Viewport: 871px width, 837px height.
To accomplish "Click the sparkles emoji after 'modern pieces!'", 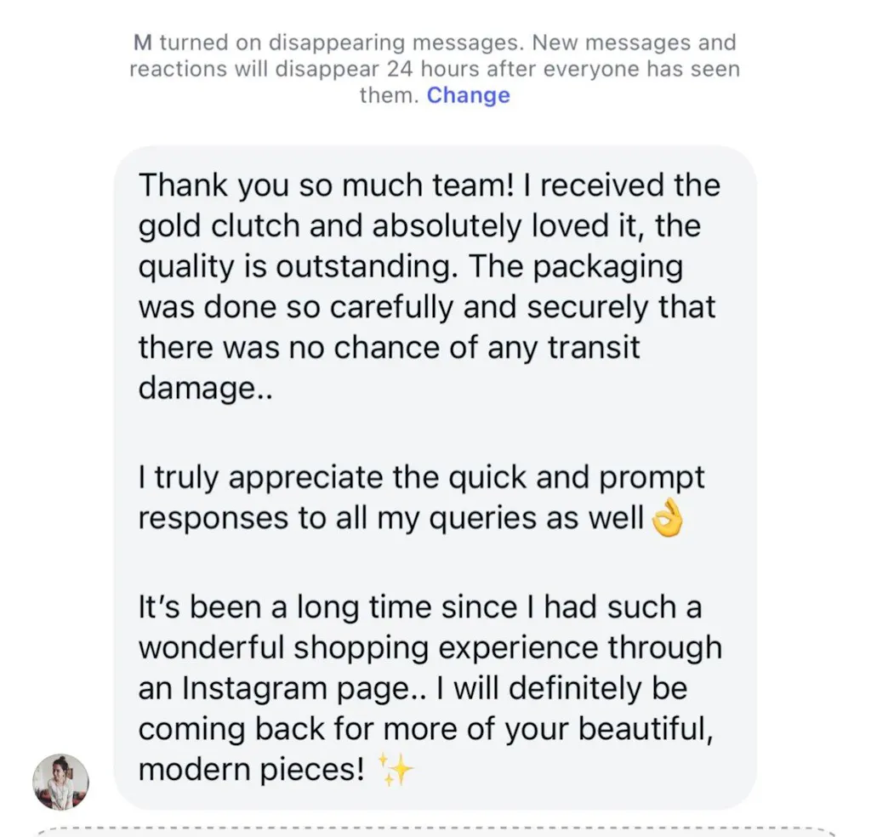I will pos(397,771).
